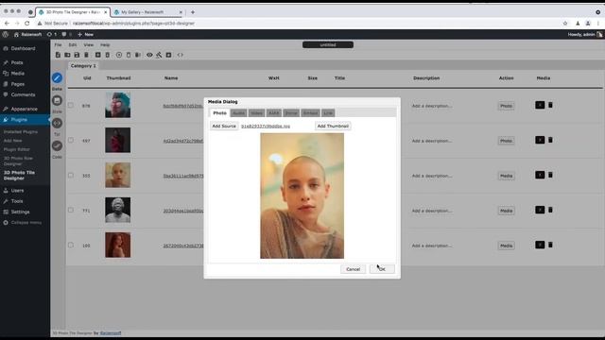
Task: Open the View menu
Action: (88, 44)
